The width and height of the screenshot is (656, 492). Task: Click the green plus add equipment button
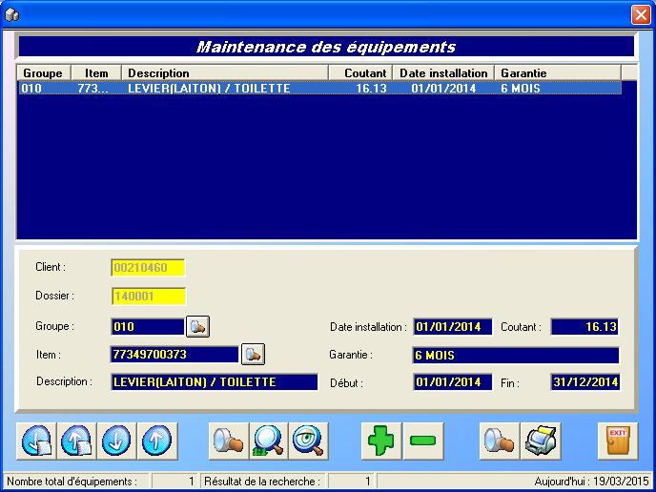pyautogui.click(x=381, y=441)
